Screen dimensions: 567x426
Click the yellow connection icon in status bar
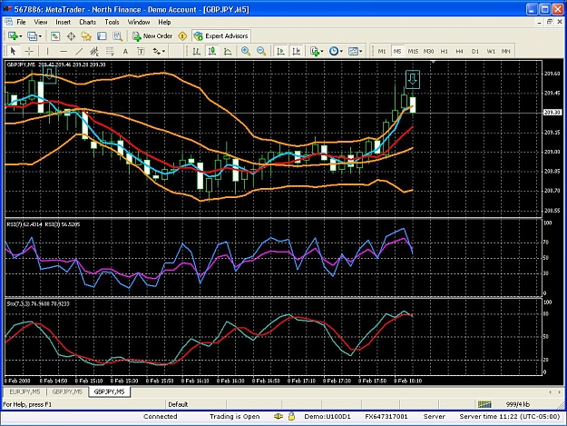tap(279, 416)
